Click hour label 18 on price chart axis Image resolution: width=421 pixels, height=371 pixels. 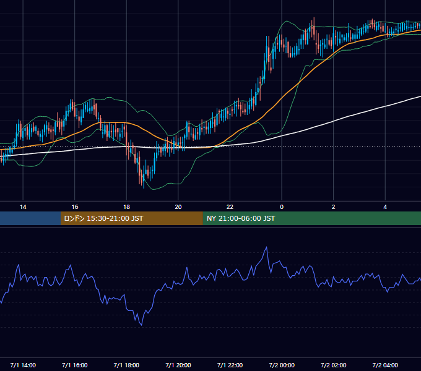coord(126,207)
